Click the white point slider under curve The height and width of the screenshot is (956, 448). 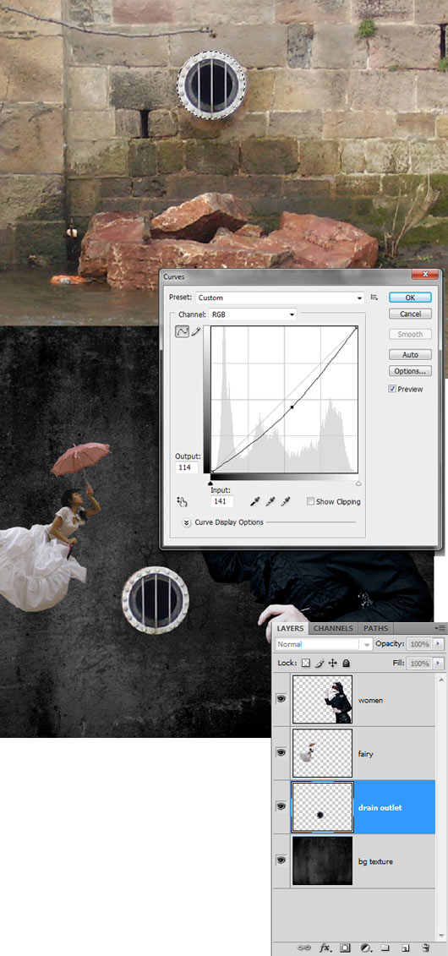(358, 483)
